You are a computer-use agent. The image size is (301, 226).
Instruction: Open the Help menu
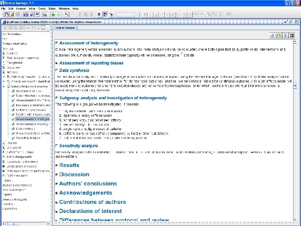(x=75, y=9)
